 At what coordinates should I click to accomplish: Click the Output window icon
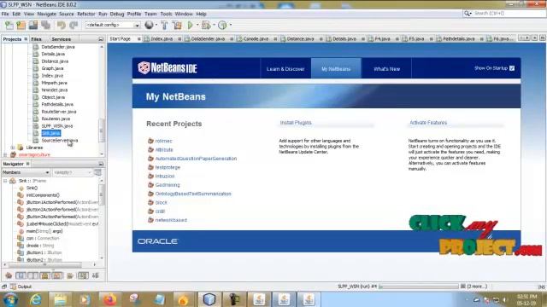[14, 287]
